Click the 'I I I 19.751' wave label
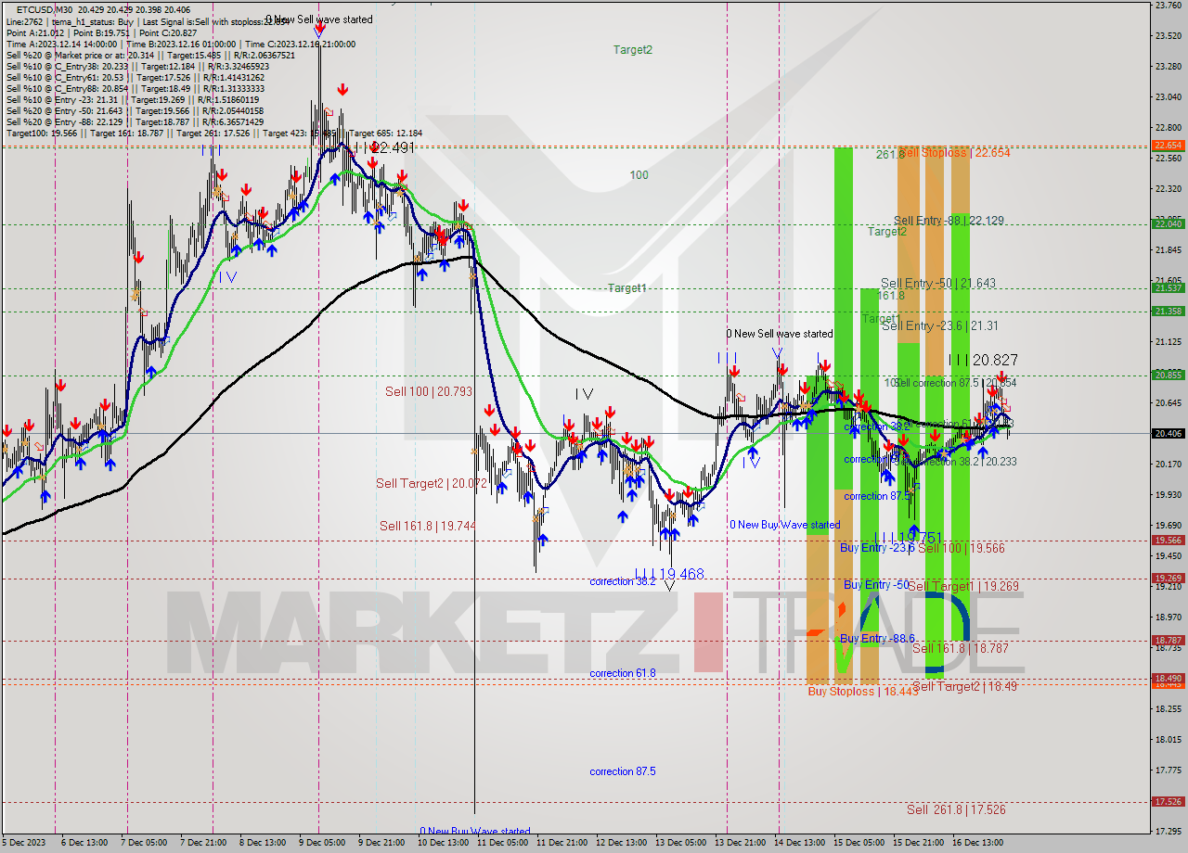This screenshot has width=1188, height=853. (x=909, y=538)
